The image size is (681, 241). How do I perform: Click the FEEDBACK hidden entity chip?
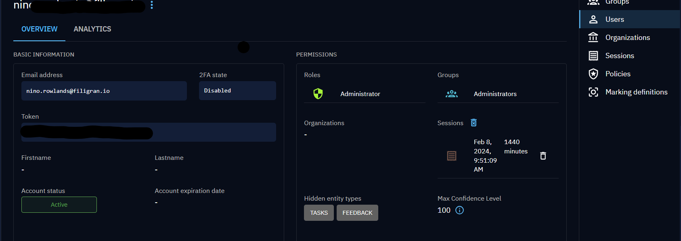pyautogui.click(x=357, y=213)
